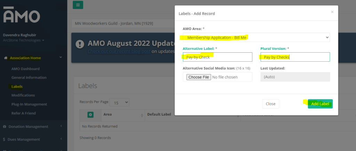Click the exclamation alert icon in banner
This screenshot has height=151, width=356.
pyautogui.click(x=80, y=44)
